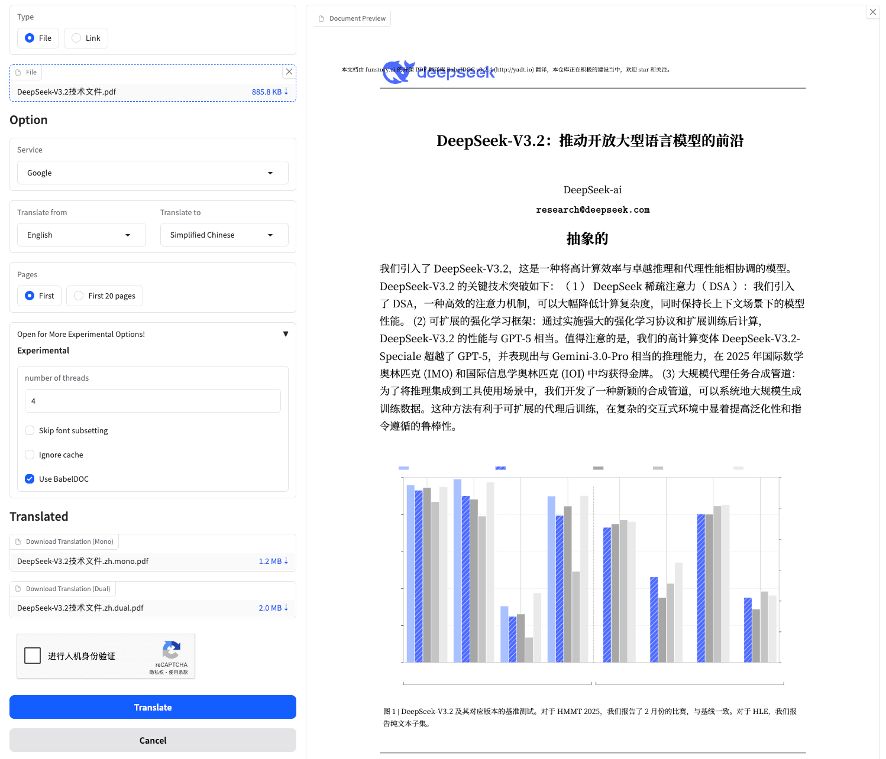Open the Service dropdown showing Google

pyautogui.click(x=153, y=173)
